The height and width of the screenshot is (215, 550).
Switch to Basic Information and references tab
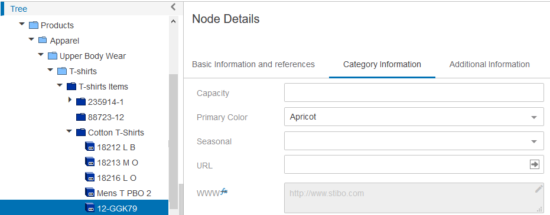253,64
